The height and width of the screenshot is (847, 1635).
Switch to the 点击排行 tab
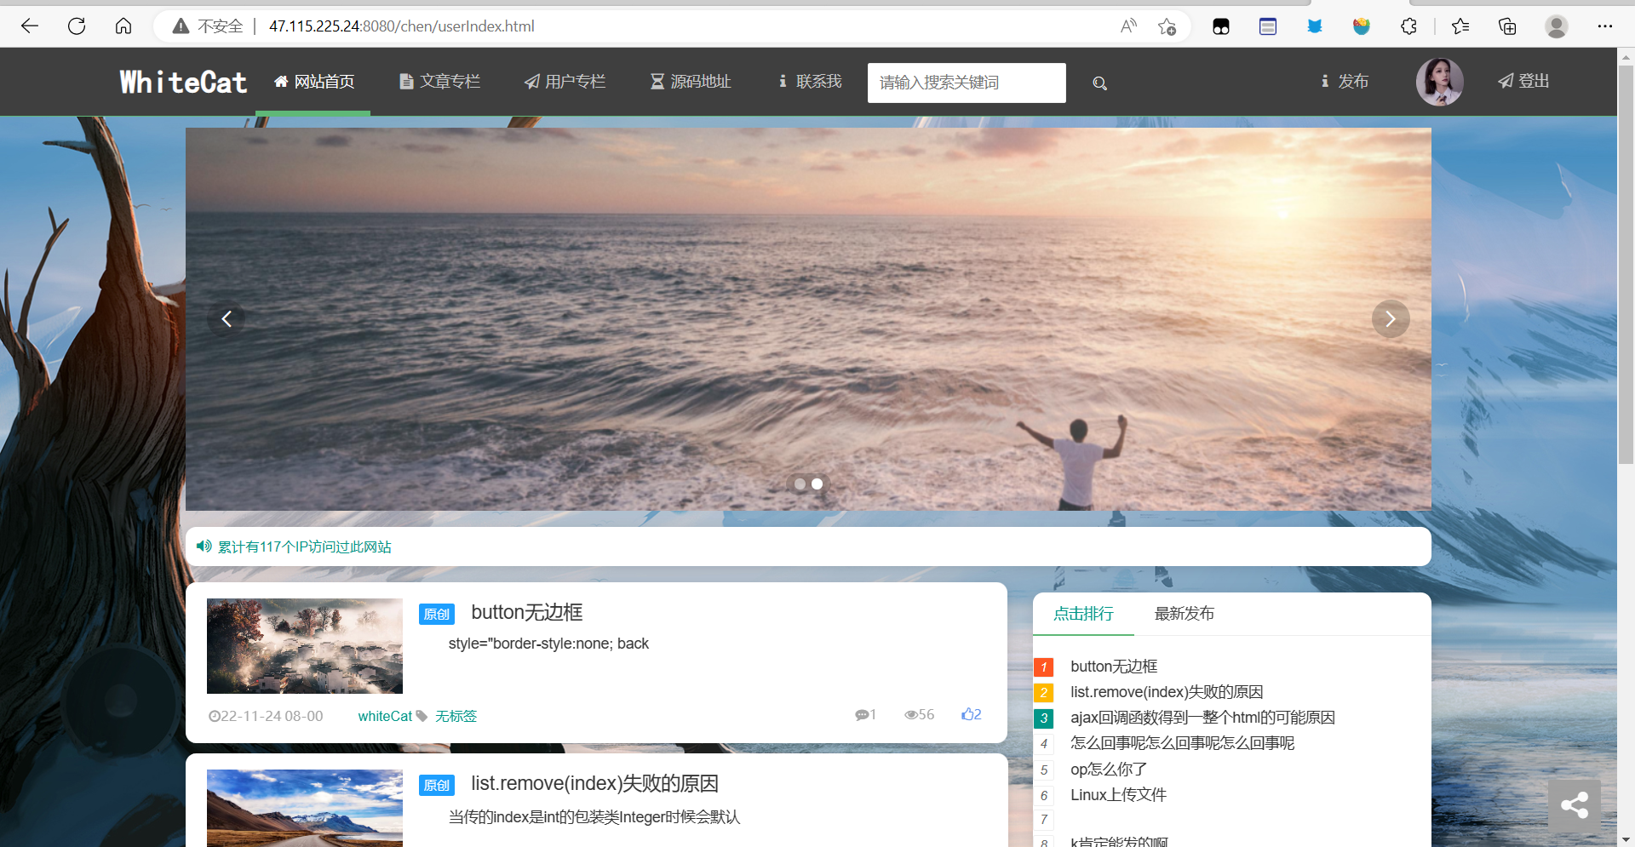[x=1083, y=614]
